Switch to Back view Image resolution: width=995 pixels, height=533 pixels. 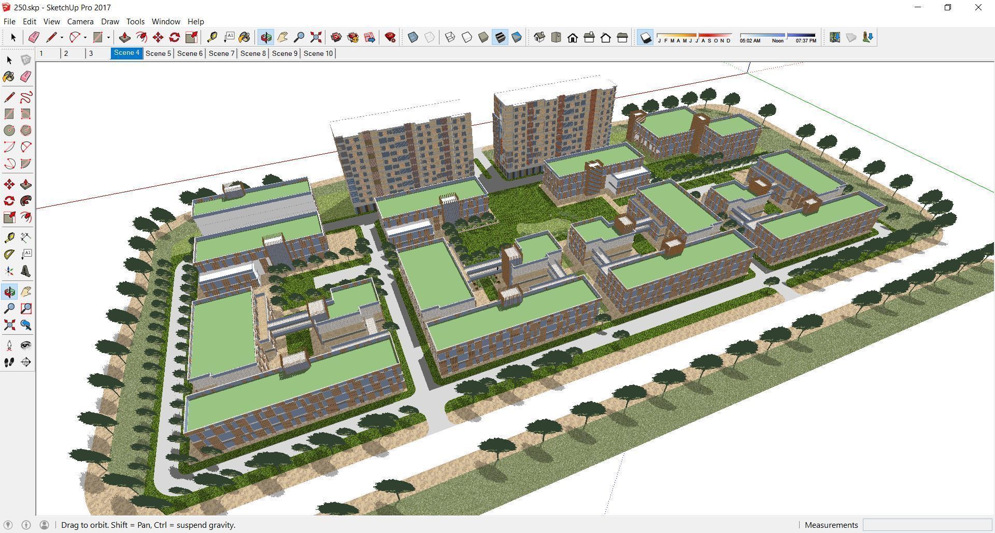click(606, 37)
